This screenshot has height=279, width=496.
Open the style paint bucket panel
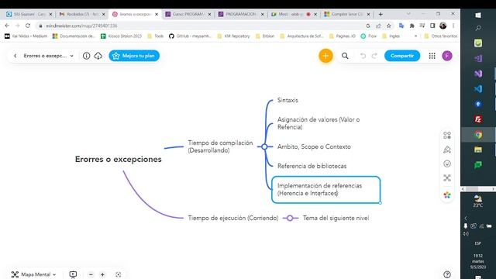447,150
